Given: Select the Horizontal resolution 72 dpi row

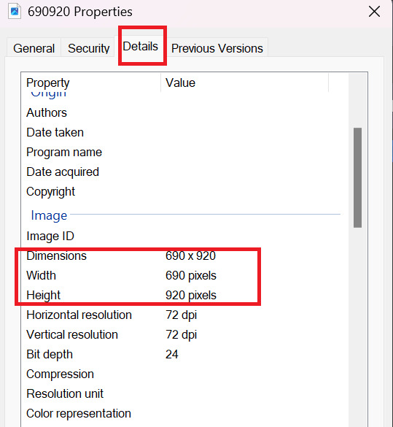Looking at the screenshot, I should pos(184,315).
